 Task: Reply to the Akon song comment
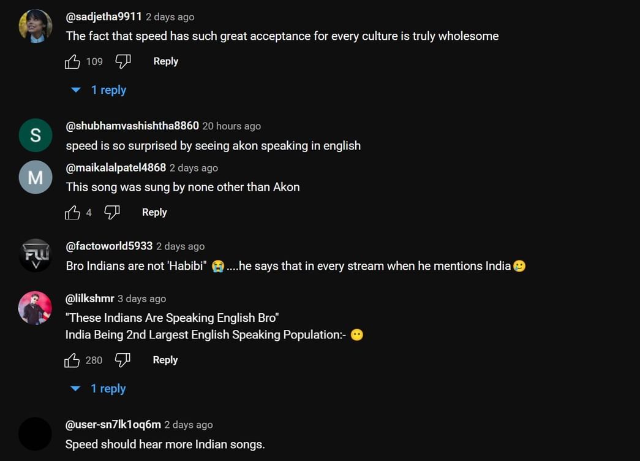pos(154,212)
